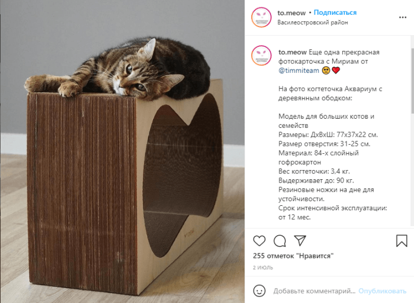Save the post with the bookmark icon
This screenshot has height=303, width=414.
click(x=402, y=241)
